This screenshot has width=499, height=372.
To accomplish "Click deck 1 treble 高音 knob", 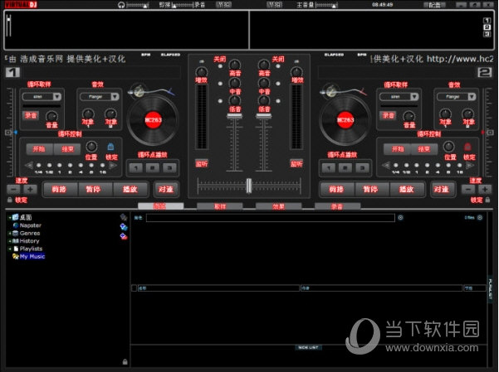I will 235,65.
